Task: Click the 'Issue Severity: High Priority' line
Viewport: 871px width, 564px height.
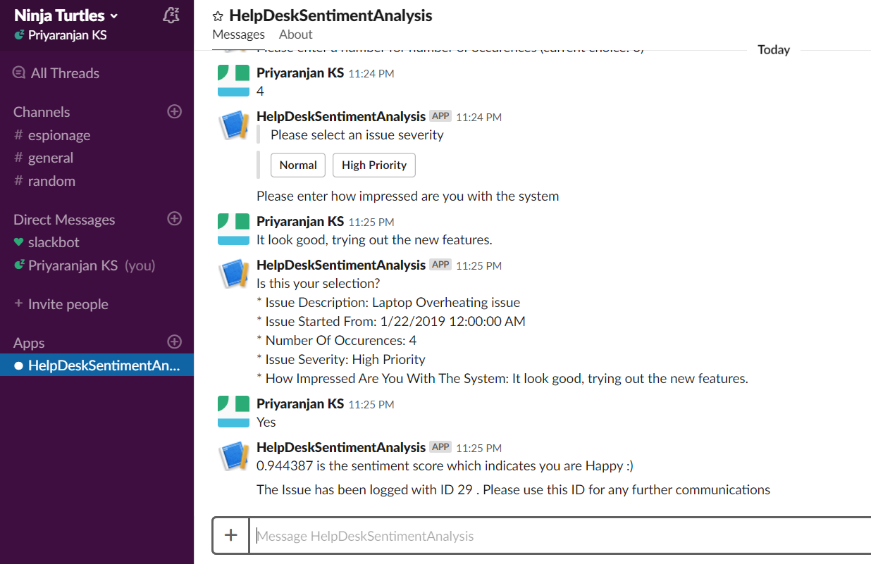Action: click(341, 359)
